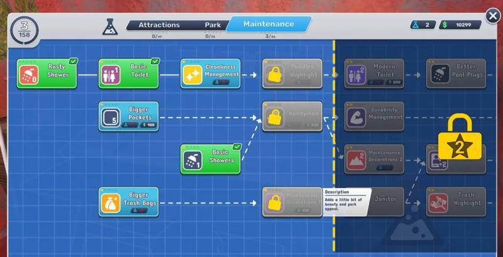Select the Rusty Shower research card

coord(47,74)
